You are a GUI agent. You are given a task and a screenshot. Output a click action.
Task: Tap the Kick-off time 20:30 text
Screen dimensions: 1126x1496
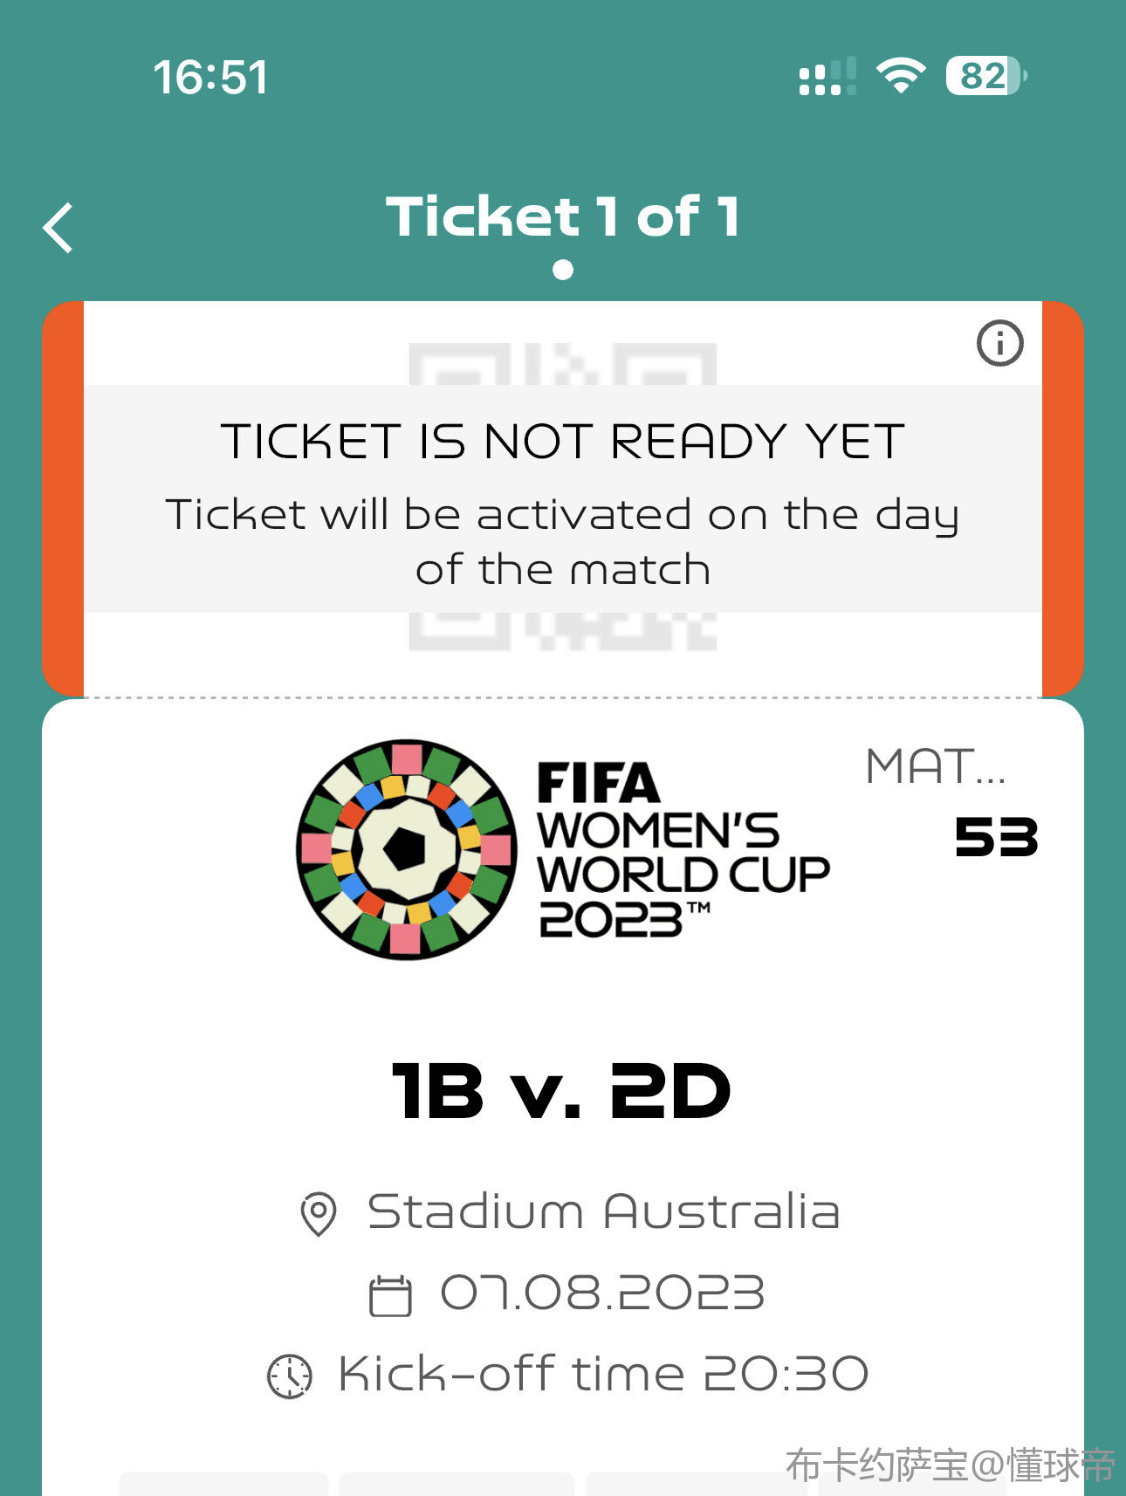point(603,1374)
